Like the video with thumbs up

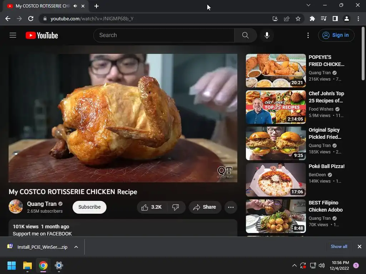[x=152, y=207]
